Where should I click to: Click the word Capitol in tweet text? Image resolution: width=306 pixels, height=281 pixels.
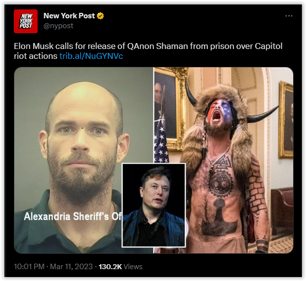pyautogui.click(x=268, y=47)
